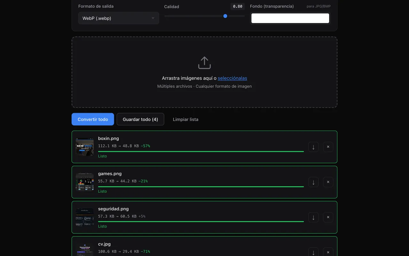Download the converted boxin.png file
Screen dimensions: 409x256
[313, 147]
